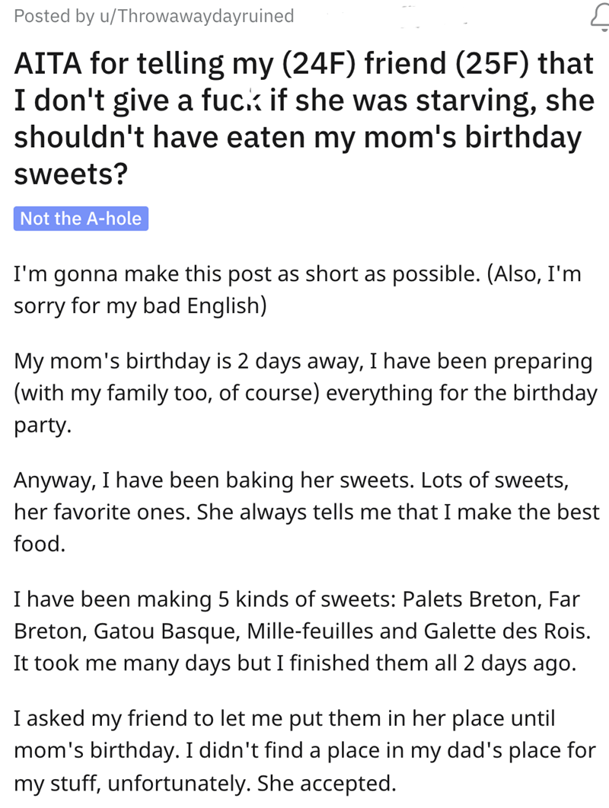
Task: Click the 'Posted by' label text
Action: tap(54, 16)
